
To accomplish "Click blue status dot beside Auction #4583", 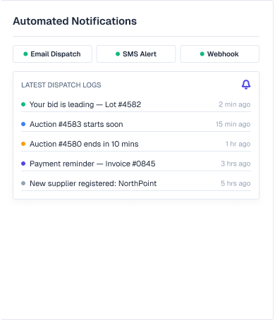I will [23, 124].
